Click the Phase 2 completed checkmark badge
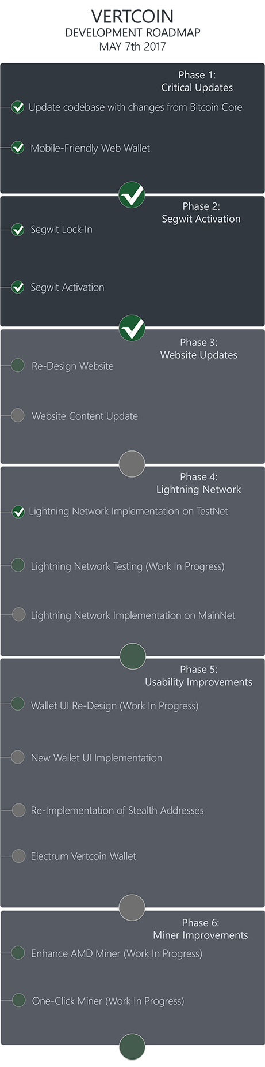The height and width of the screenshot is (1067, 265). (132, 328)
